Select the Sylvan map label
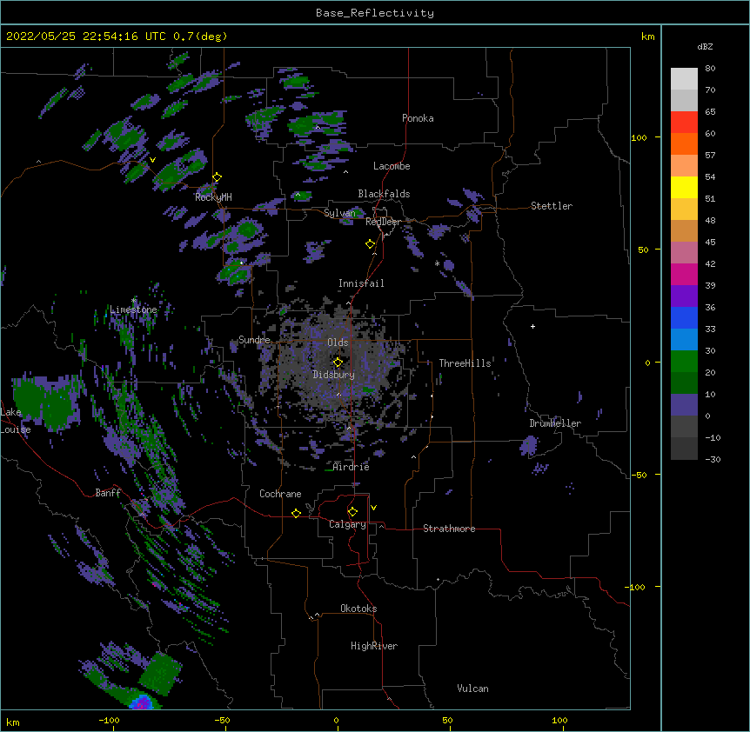 click(x=339, y=213)
